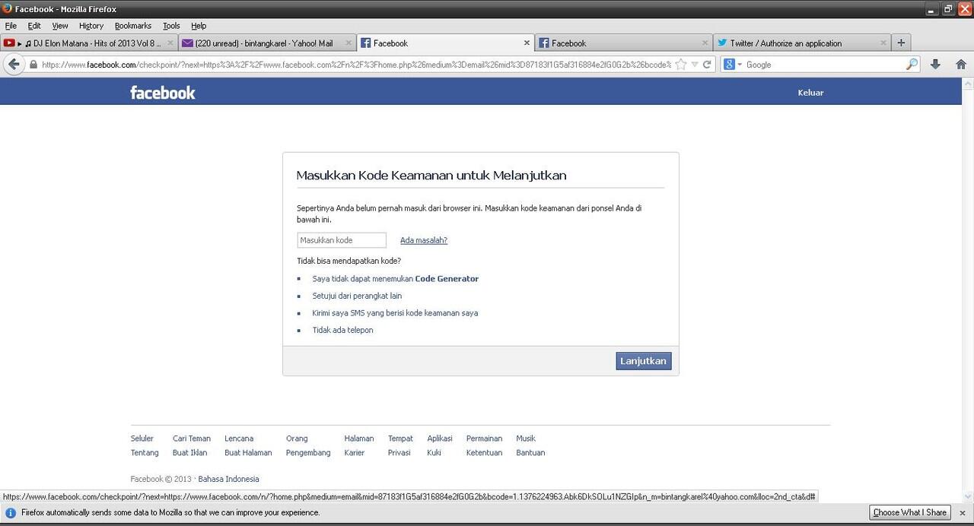Click the Ada masalah? link
Image resolution: width=974 pixels, height=526 pixels.
point(424,240)
